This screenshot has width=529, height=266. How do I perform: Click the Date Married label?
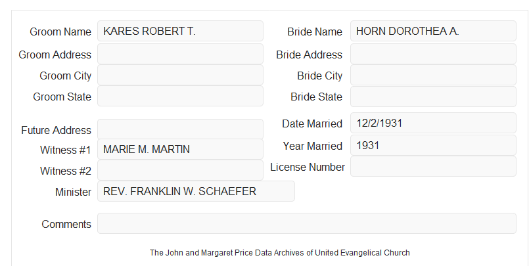(x=312, y=123)
